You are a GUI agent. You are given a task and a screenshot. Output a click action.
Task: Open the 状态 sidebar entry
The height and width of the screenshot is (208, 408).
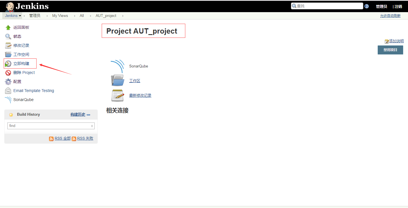(x=17, y=36)
